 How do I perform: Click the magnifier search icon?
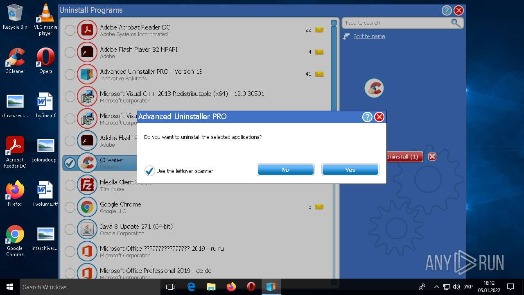pyautogui.click(x=456, y=23)
